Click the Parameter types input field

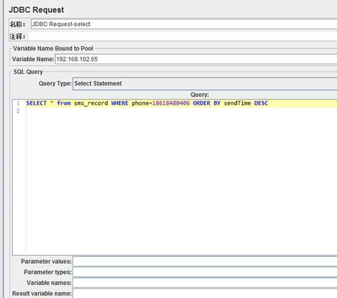[205, 272]
